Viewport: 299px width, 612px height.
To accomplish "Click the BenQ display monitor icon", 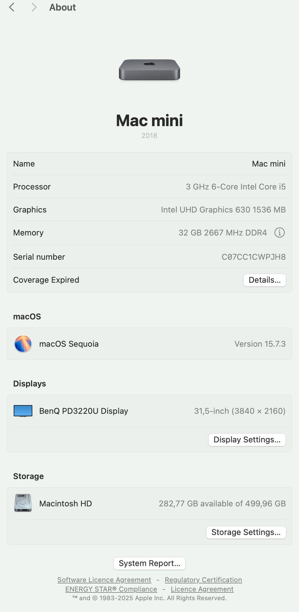I will coord(23,411).
